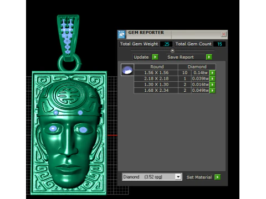Click green arrow next to Update
Viewport: 266px width, 199px height.
point(155,57)
